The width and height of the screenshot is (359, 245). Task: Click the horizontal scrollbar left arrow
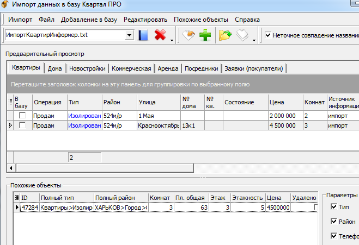coord(9,168)
